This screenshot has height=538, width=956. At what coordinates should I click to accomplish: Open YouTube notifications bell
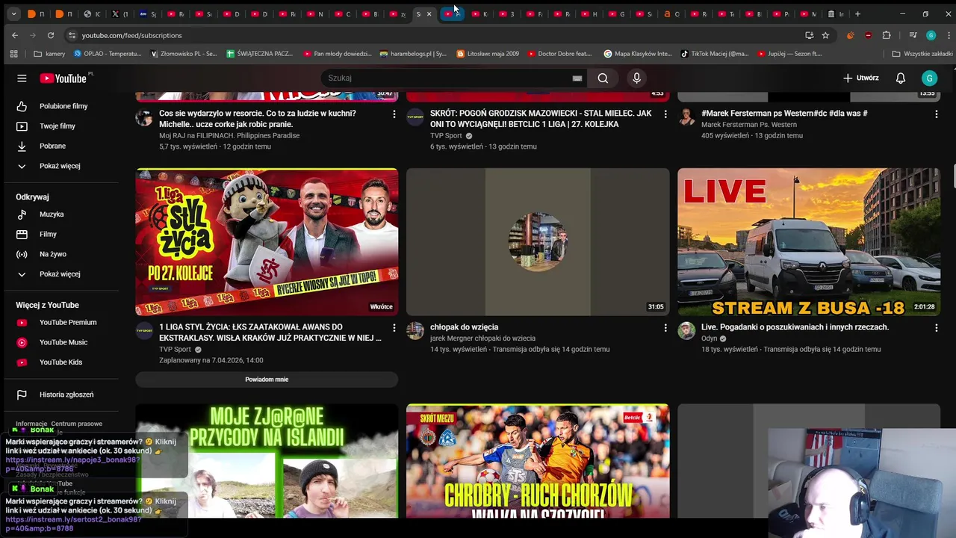tap(901, 78)
